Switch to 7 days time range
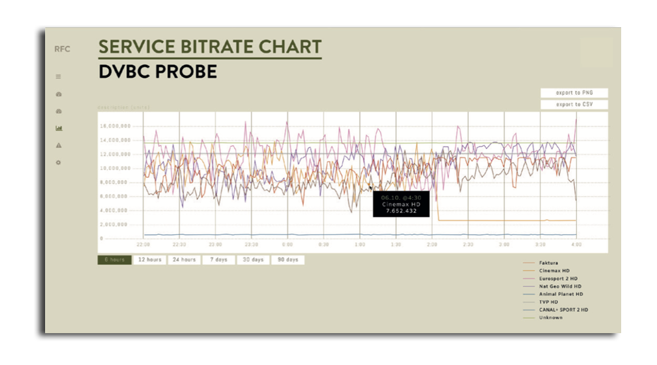This screenshot has height=365, width=657. point(218,259)
